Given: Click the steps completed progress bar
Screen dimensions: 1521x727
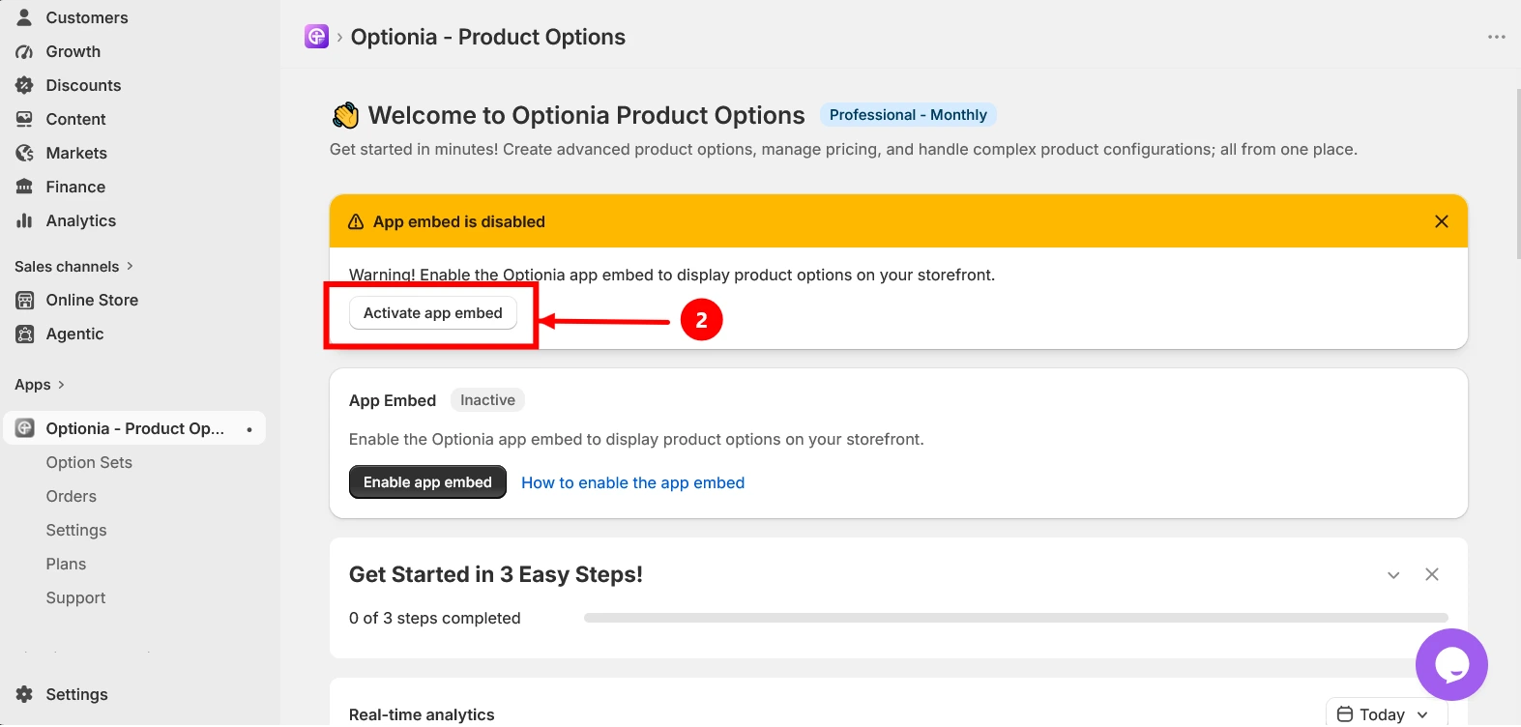Looking at the screenshot, I should [1015, 618].
